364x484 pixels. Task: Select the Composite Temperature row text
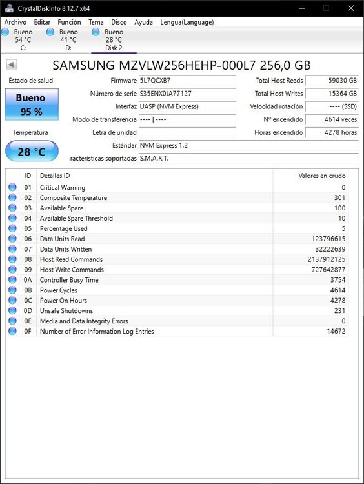coord(74,197)
